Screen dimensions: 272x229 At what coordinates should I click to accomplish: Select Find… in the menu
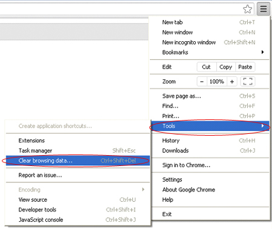point(210,106)
